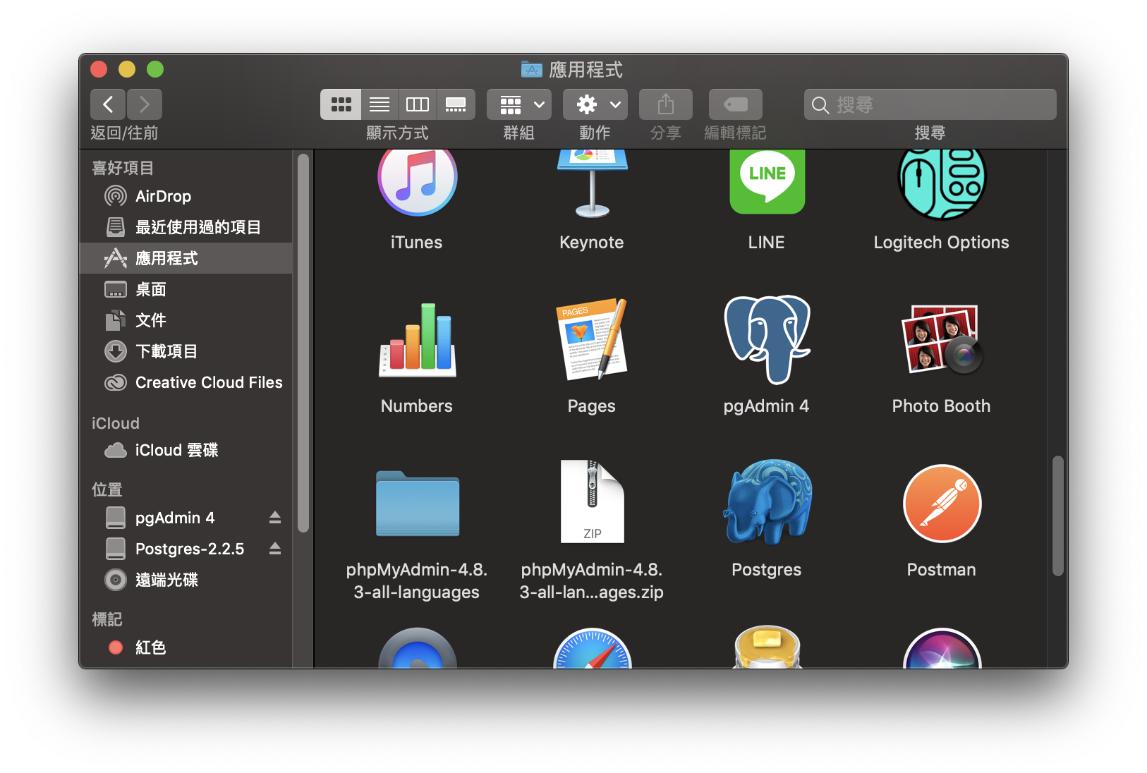Go back with the left arrow
The image size is (1147, 773).
pos(108,104)
